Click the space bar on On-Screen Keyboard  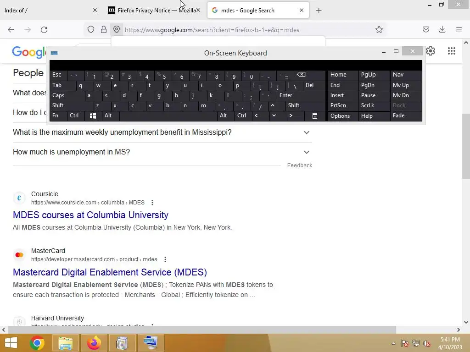pyautogui.click(x=168, y=115)
